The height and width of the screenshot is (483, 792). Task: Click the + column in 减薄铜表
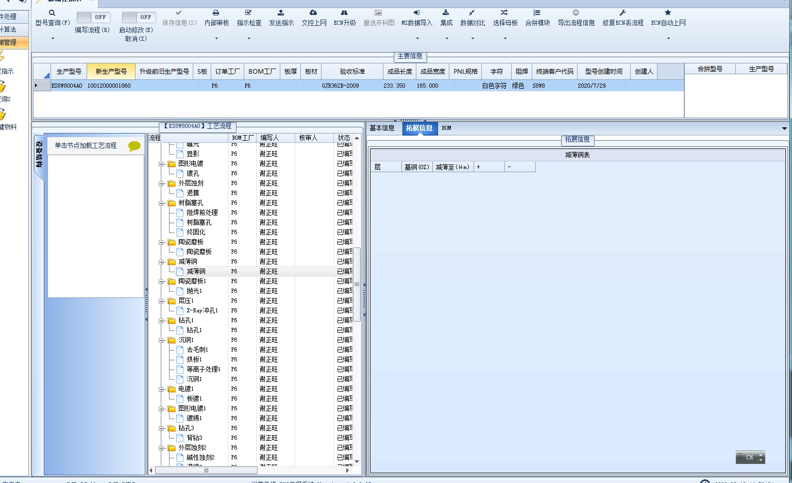[x=488, y=167]
